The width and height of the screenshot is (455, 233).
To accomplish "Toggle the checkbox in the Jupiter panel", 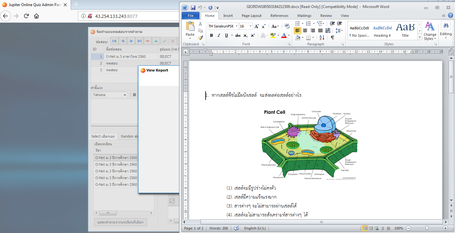I will pyautogui.click(x=172, y=201).
